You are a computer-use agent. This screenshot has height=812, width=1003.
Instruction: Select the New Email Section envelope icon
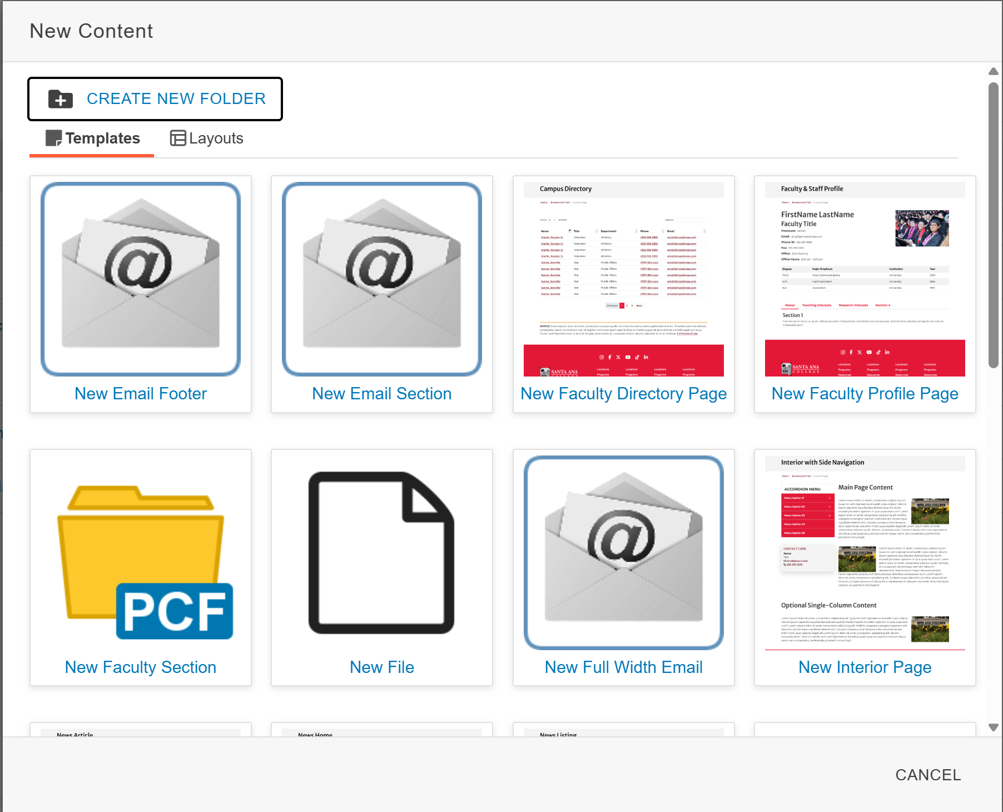click(x=382, y=279)
